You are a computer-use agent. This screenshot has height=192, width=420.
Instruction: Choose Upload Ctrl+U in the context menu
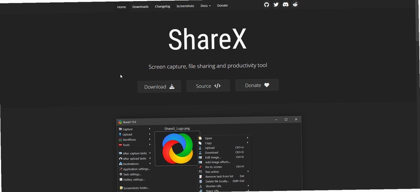224,148
